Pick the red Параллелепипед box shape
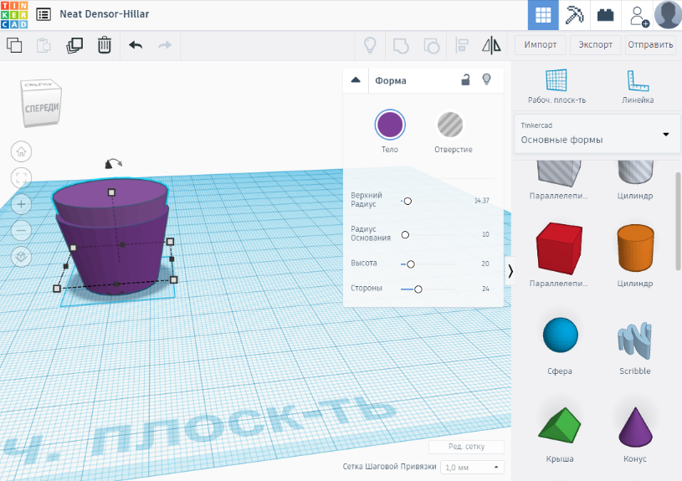The height and width of the screenshot is (481, 682). tap(559, 248)
